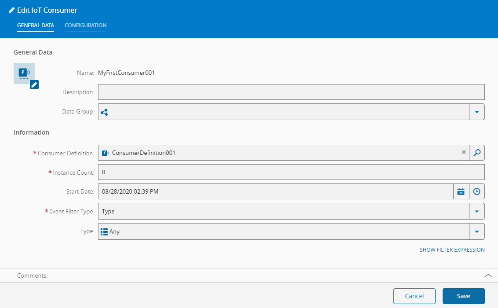Click the IoT consumer image thumbnail
The image size is (498, 308).
coord(24,73)
